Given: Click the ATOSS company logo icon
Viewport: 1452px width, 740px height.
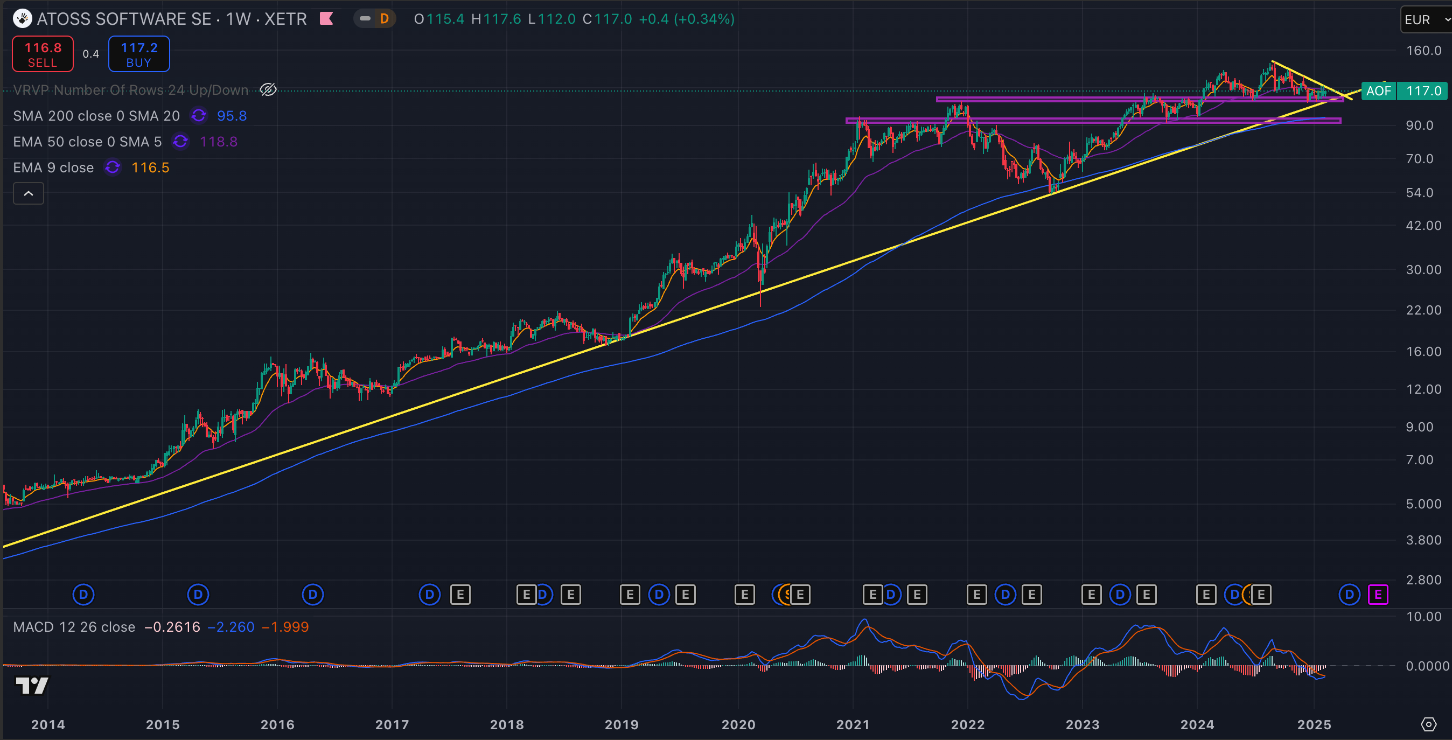Looking at the screenshot, I should point(23,19).
